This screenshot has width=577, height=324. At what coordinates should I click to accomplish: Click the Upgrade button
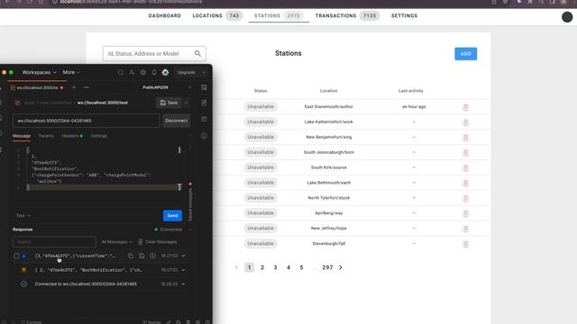coord(187,72)
